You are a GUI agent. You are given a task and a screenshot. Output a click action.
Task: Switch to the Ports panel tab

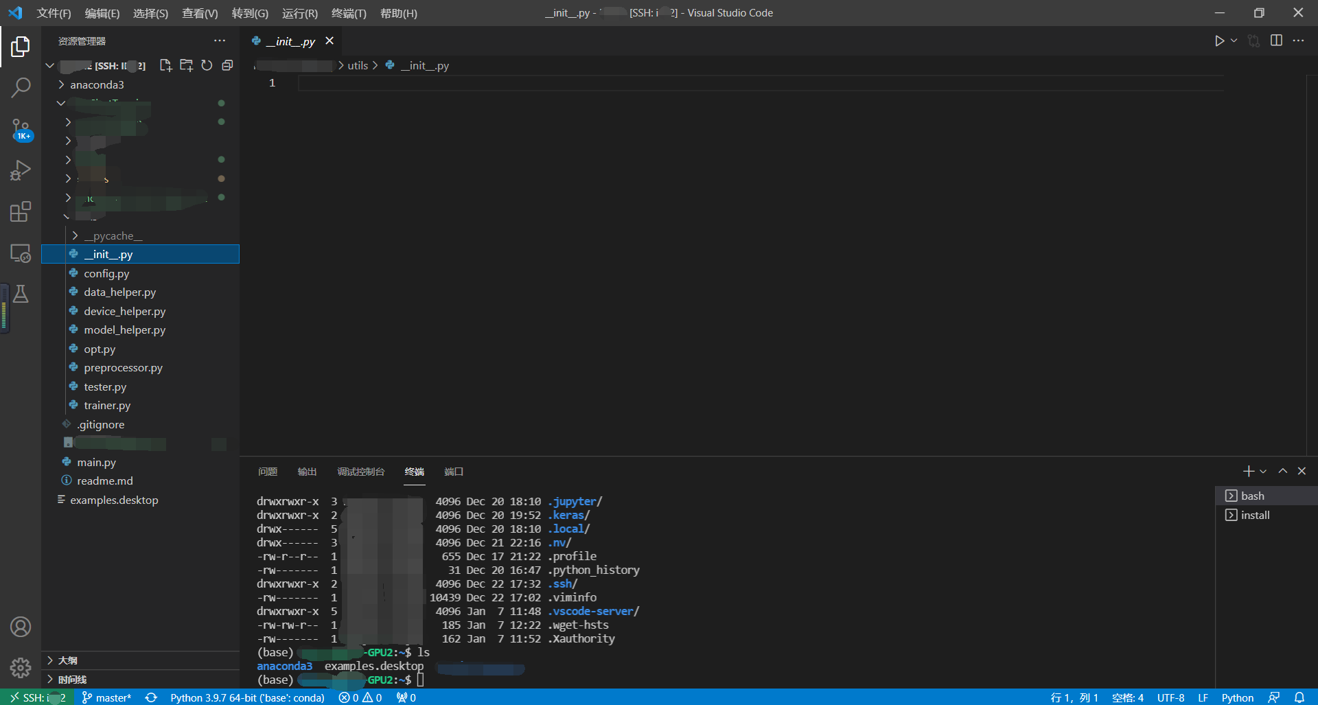tap(454, 472)
